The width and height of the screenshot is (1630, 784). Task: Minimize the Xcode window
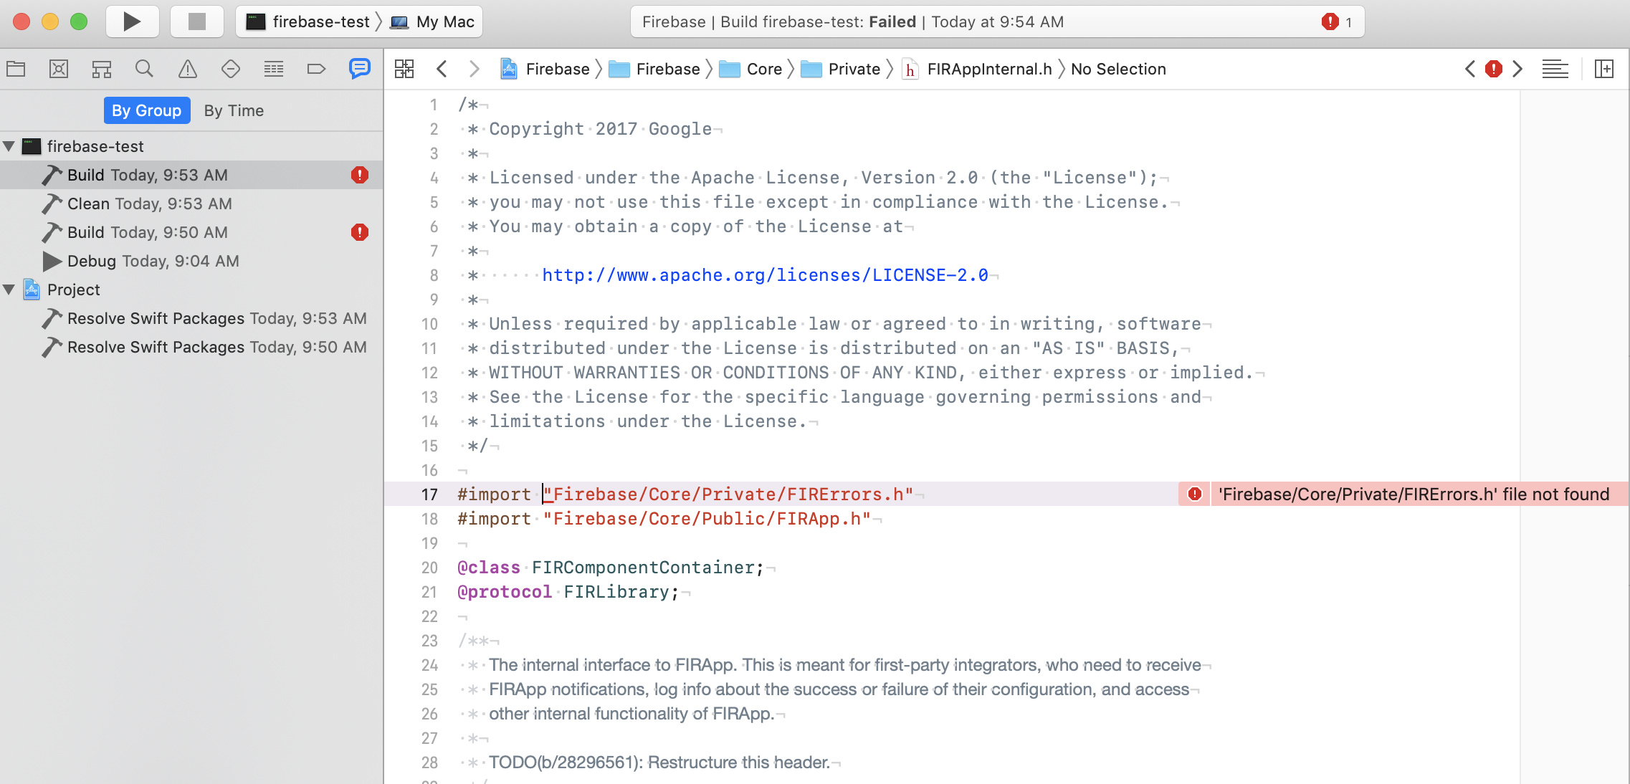[50, 21]
